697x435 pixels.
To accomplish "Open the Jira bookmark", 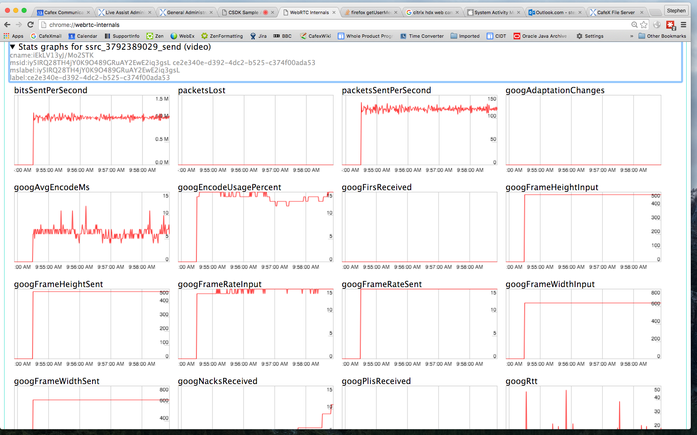I will (258, 36).
